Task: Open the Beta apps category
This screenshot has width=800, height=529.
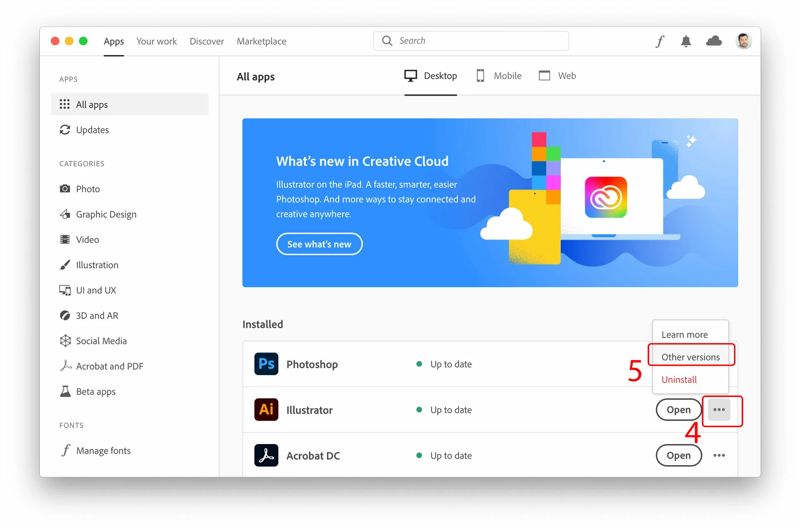Action: 95,391
